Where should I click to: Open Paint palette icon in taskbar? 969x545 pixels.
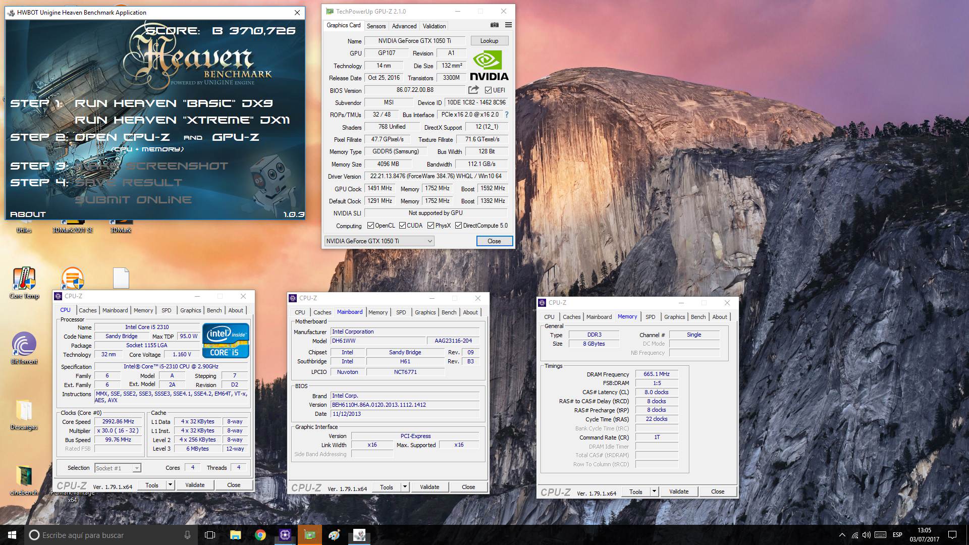335,535
